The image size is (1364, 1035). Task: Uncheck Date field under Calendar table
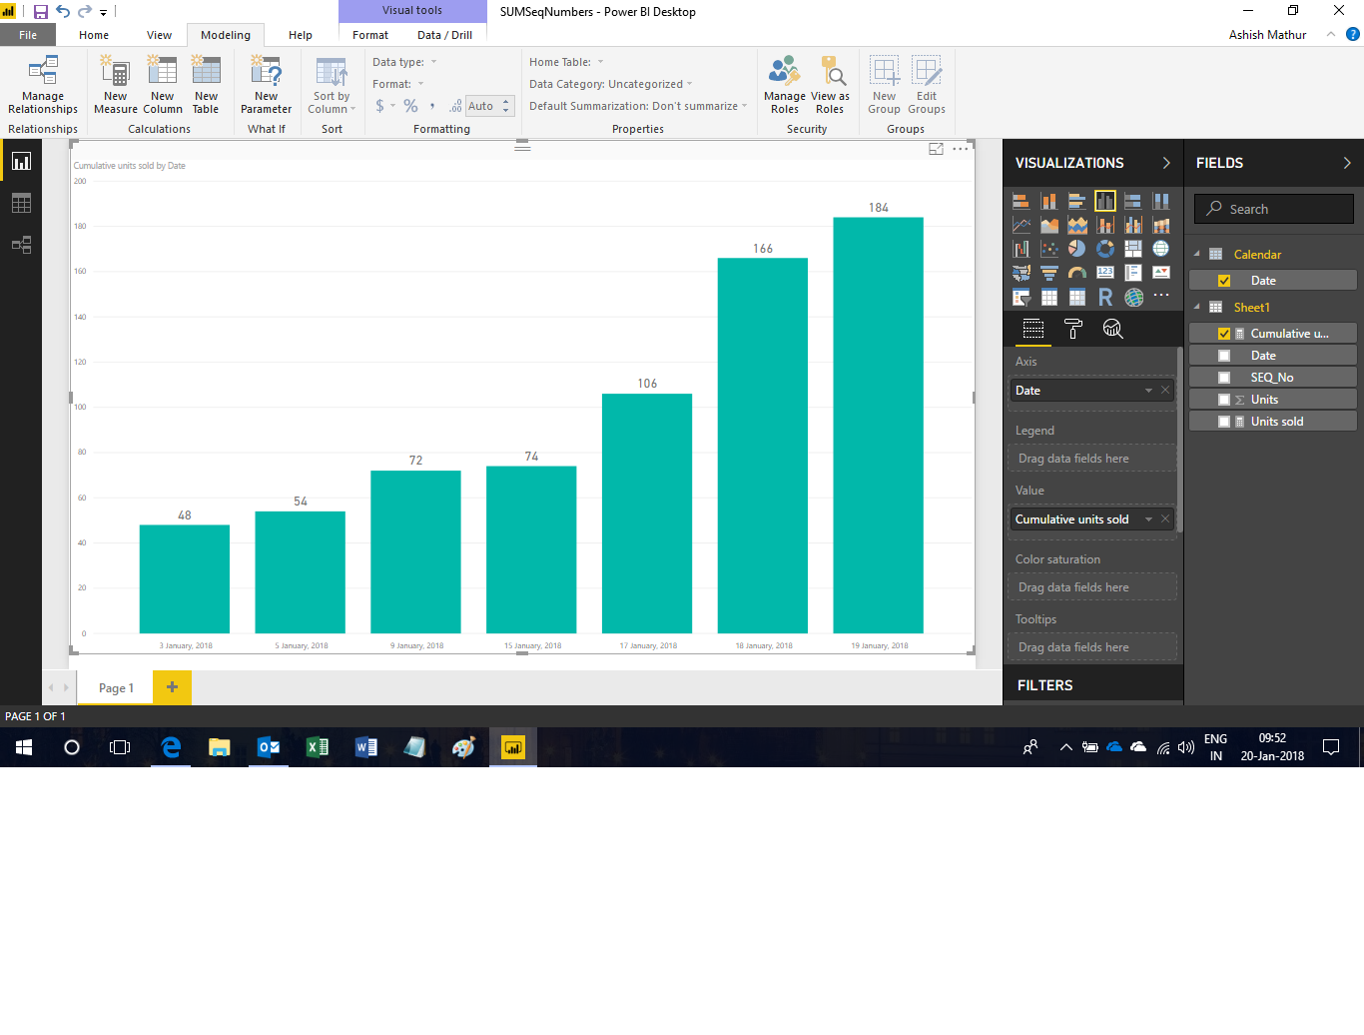click(1224, 281)
